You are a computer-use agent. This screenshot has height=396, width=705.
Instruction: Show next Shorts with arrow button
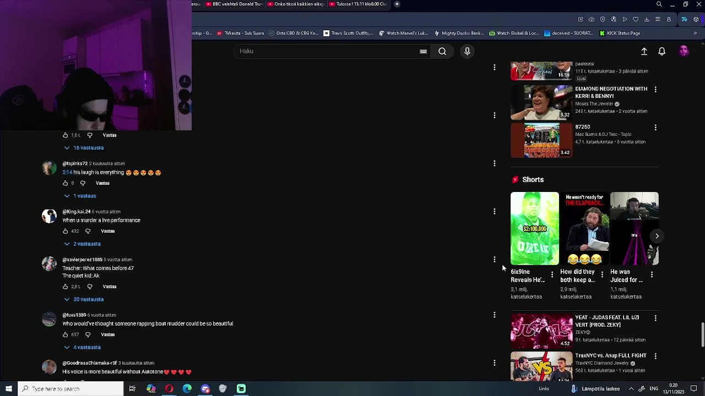pos(657,236)
